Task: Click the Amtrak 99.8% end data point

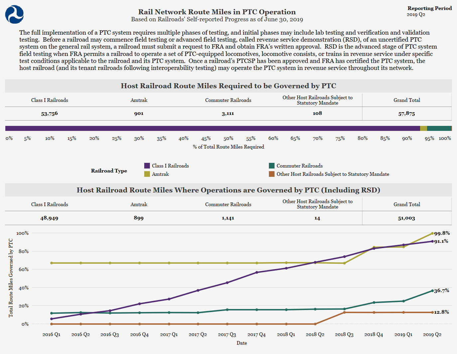Action: coord(432,233)
